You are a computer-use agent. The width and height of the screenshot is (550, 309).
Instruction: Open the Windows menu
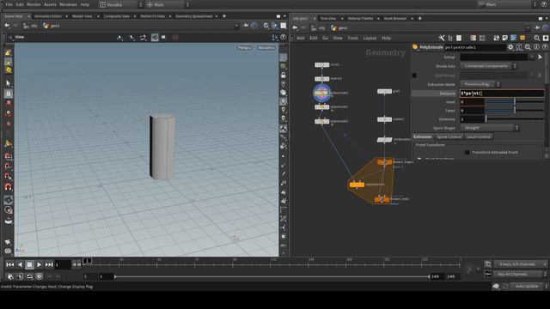point(68,4)
